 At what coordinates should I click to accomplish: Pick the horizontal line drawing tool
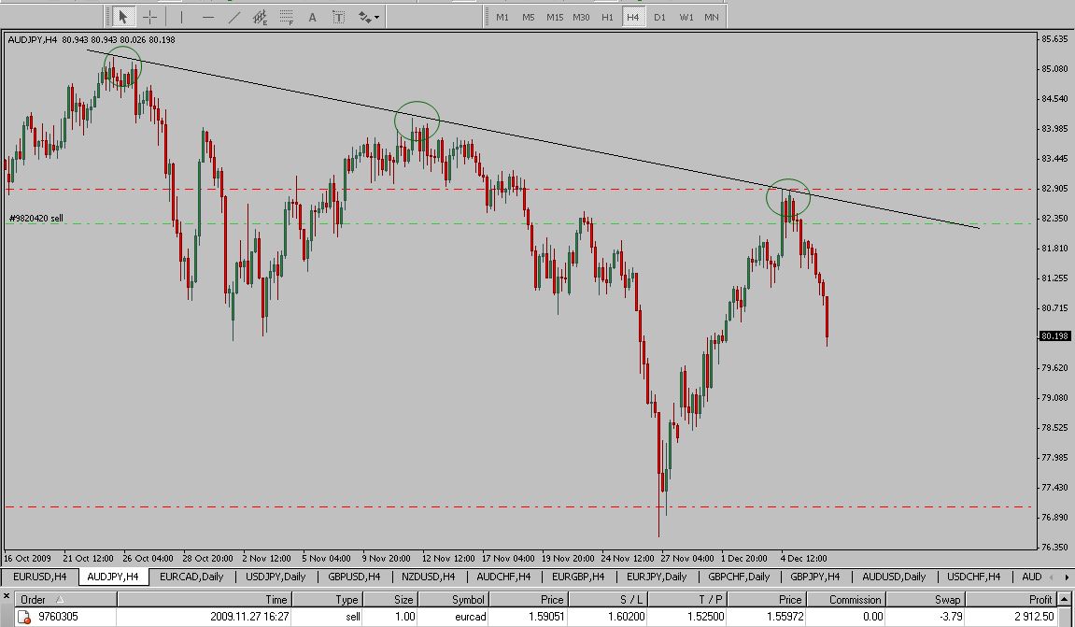(207, 17)
